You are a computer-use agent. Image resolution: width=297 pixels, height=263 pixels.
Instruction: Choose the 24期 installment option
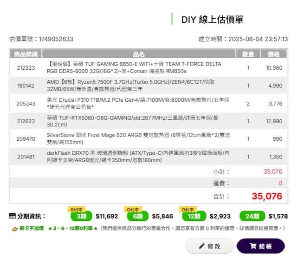[x=252, y=217]
